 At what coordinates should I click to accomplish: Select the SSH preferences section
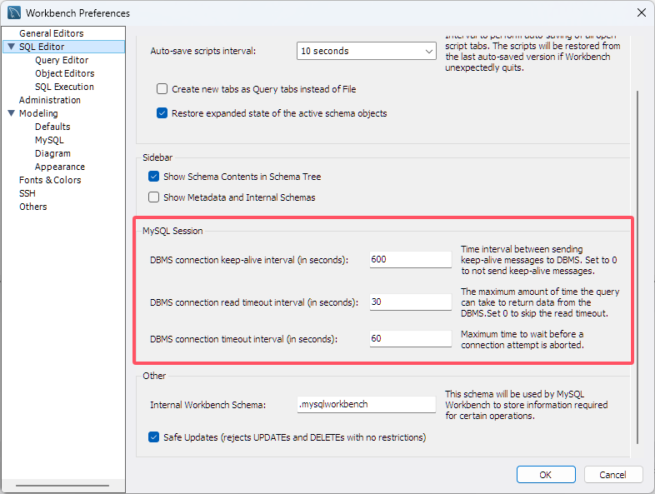pos(27,193)
